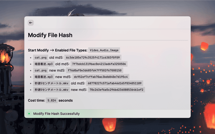This screenshot has width=215, height=134.
Task: Click cat.png filename in new md5 row
Action: 41,70
